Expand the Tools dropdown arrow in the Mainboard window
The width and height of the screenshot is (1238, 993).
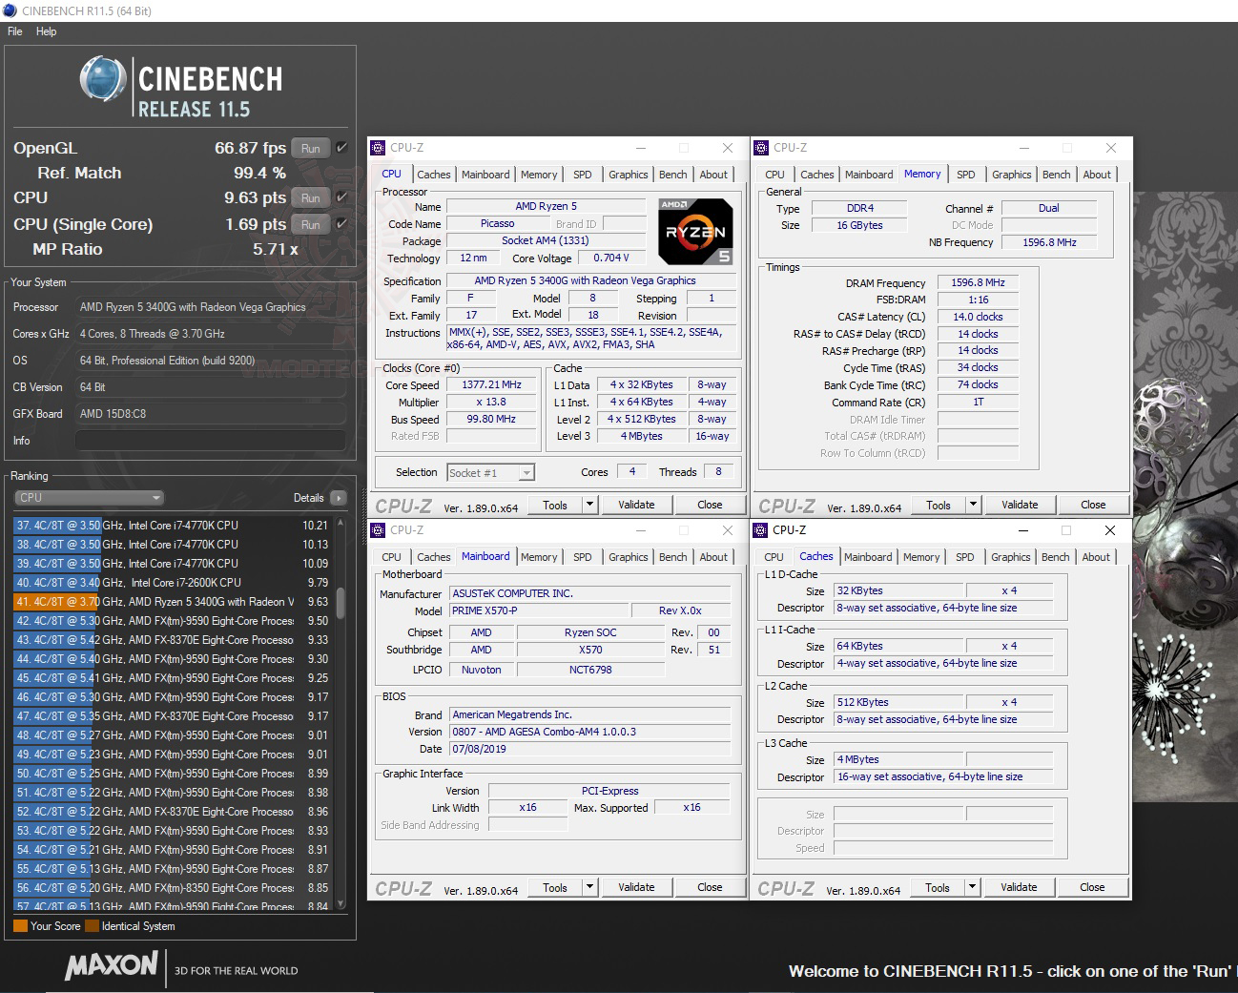point(589,887)
